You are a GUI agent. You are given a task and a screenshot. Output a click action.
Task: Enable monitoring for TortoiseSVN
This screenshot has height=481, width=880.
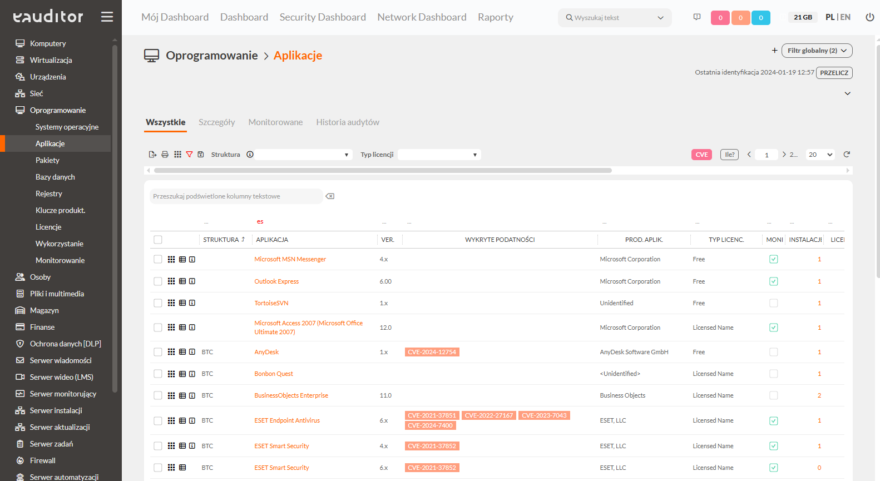pyautogui.click(x=773, y=303)
